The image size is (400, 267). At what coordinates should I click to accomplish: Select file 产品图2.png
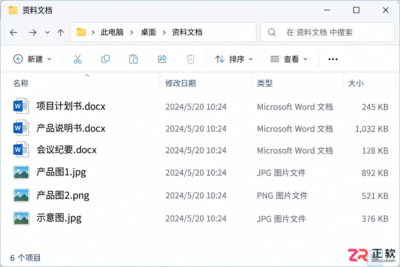point(63,196)
